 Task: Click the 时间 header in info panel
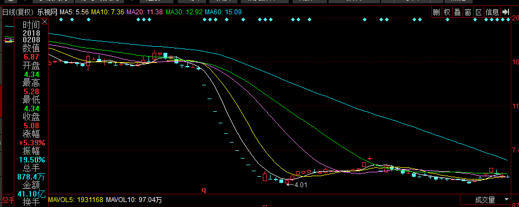31,25
